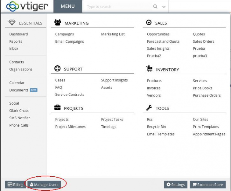Click the Tools wrench icon
231x191 pixels.
[149, 108]
